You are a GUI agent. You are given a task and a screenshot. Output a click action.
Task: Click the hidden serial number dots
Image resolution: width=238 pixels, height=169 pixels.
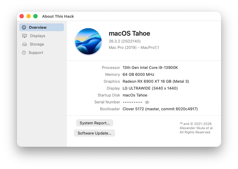coord(133,102)
